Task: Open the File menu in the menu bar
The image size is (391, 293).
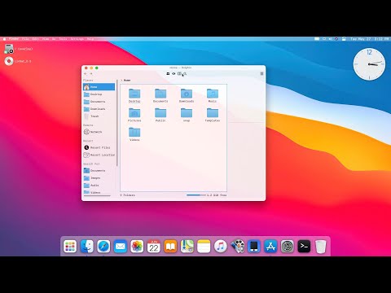Action: [x=25, y=39]
